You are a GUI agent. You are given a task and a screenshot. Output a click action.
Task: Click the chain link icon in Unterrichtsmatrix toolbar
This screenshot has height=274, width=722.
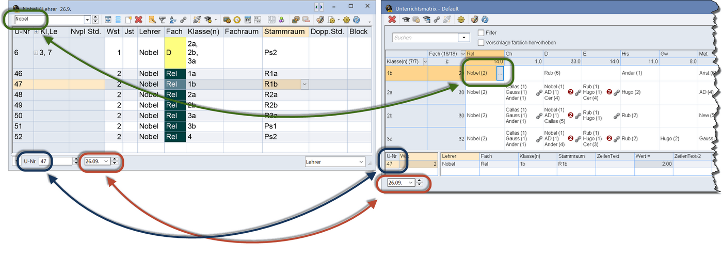[x=437, y=20]
